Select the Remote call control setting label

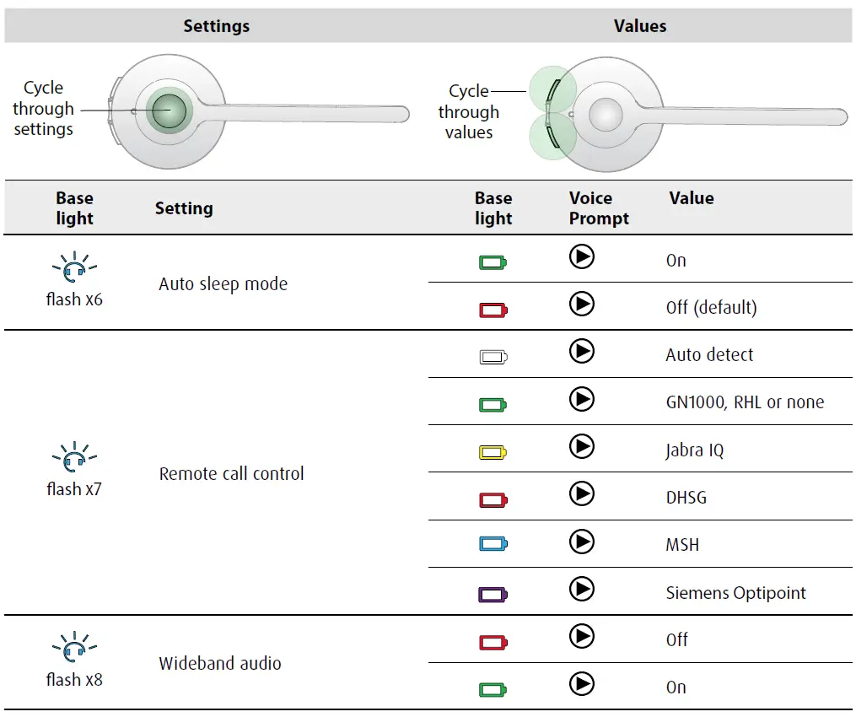click(x=231, y=474)
